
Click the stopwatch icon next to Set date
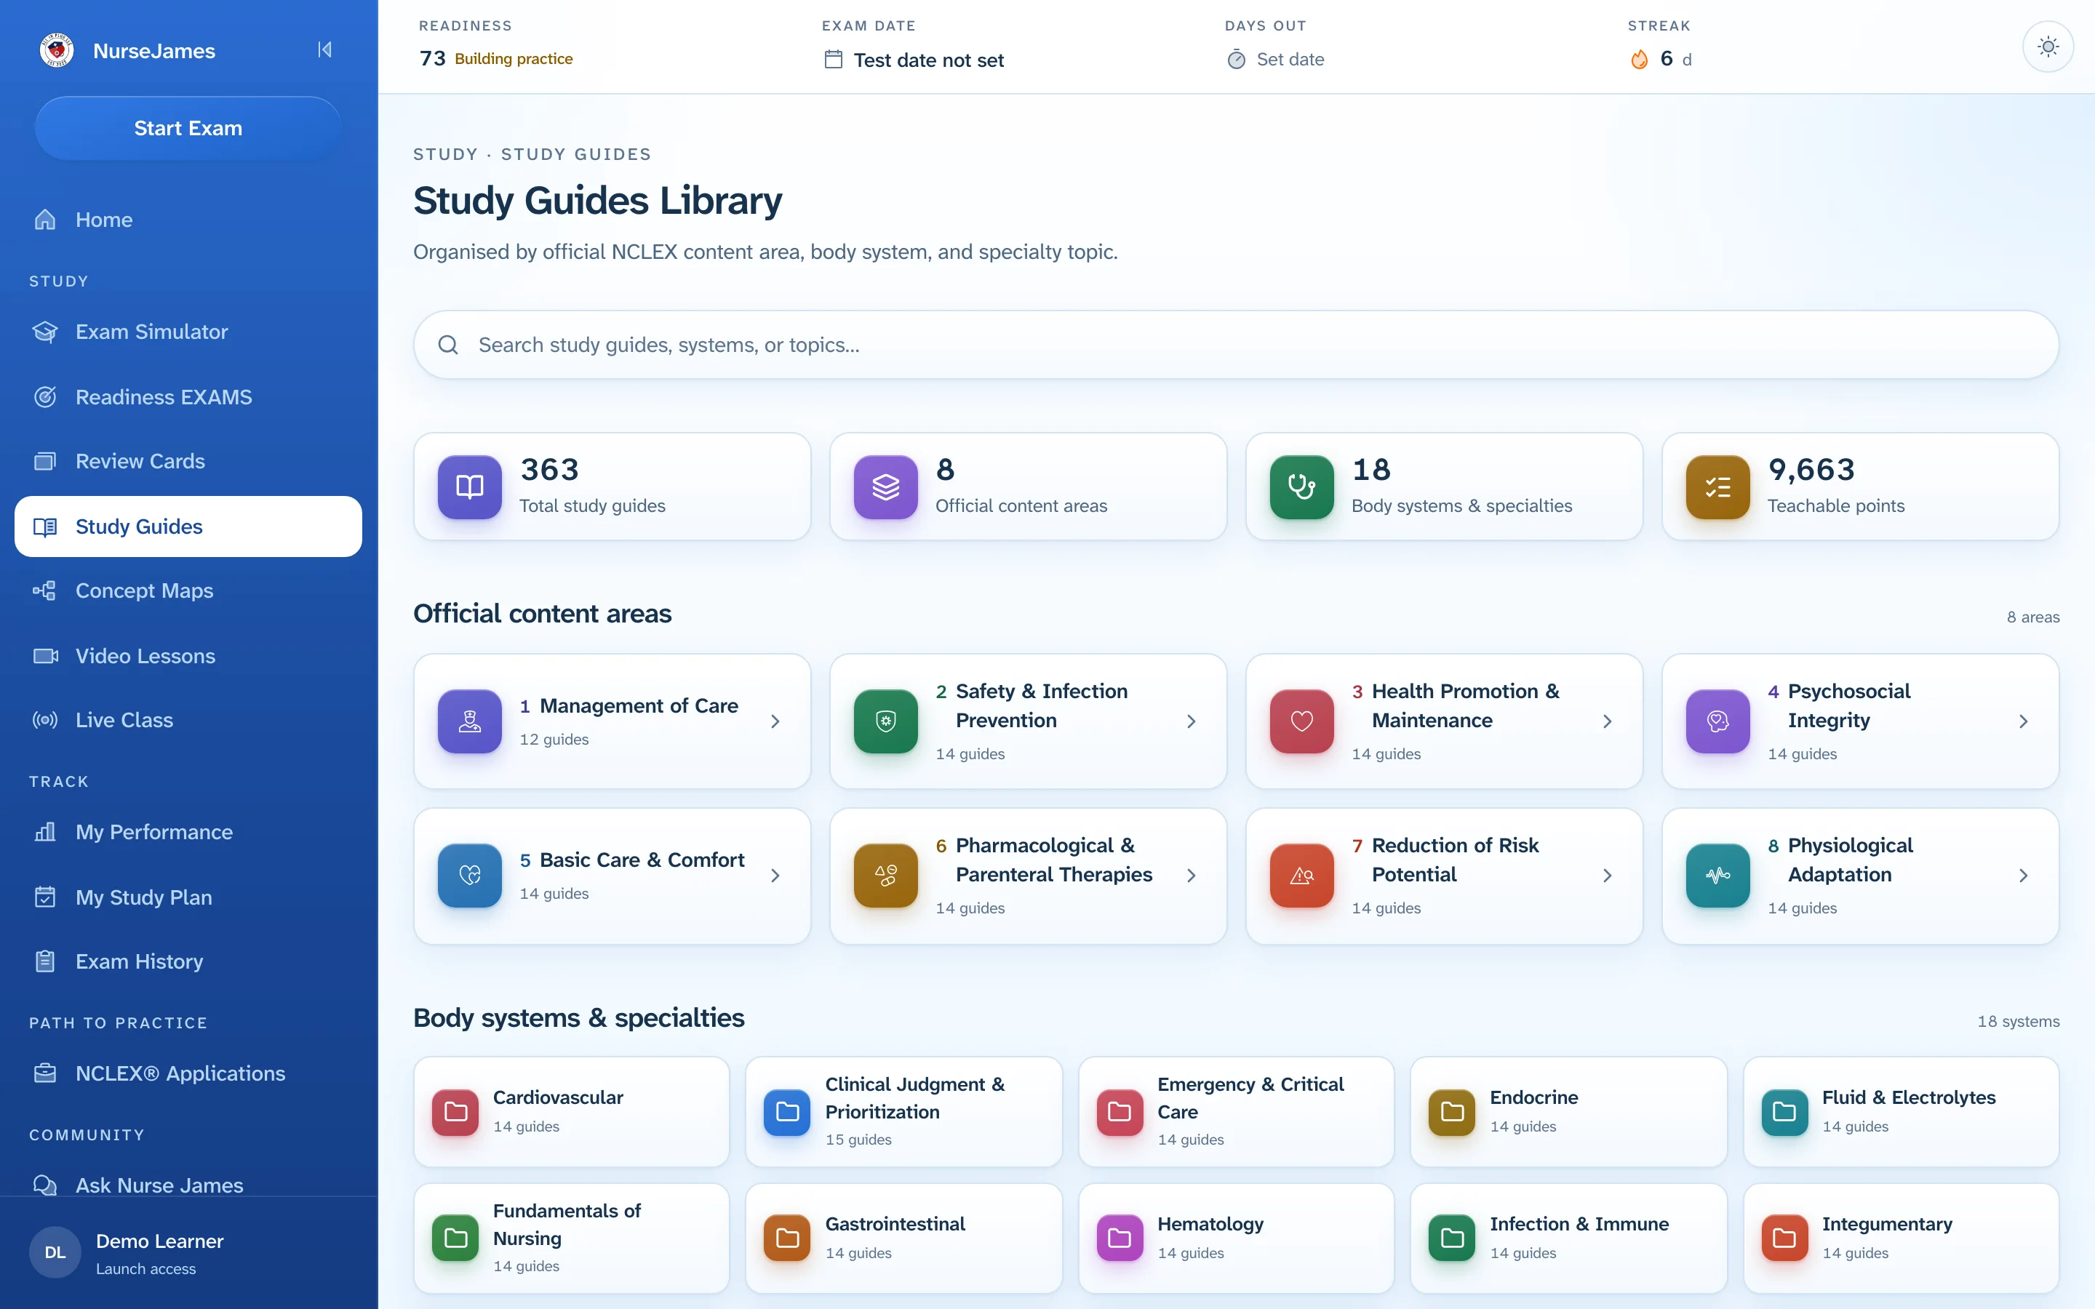1236,60
